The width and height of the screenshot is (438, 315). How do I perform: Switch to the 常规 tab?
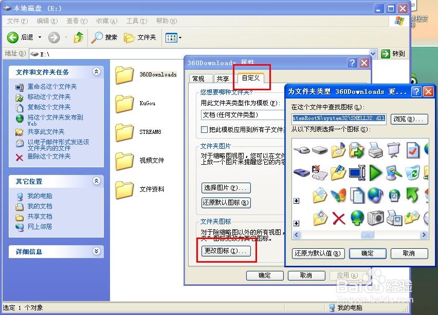click(201, 78)
